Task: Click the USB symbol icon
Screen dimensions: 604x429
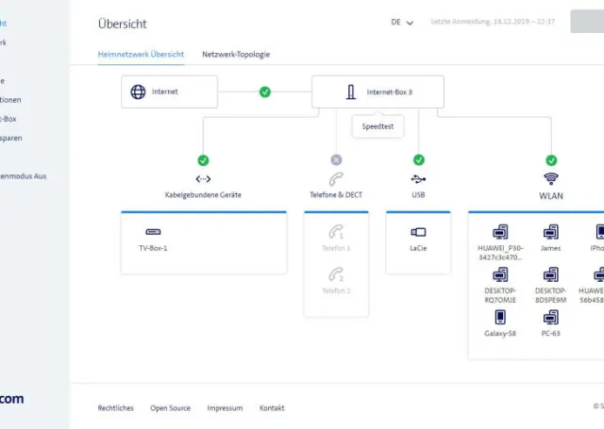Action: coord(419,178)
